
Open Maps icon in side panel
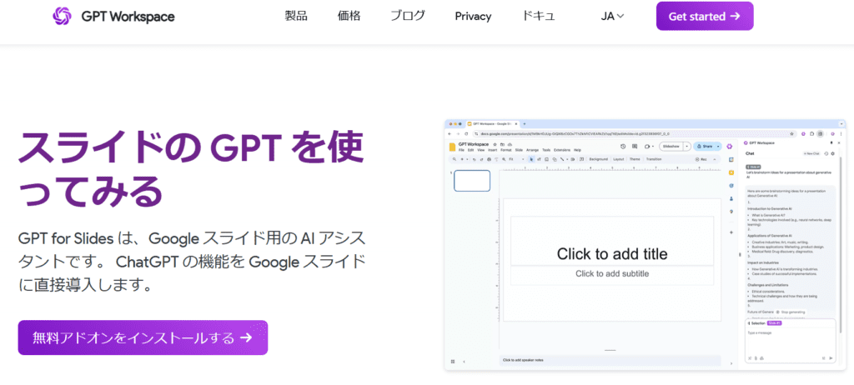pyautogui.click(x=731, y=212)
